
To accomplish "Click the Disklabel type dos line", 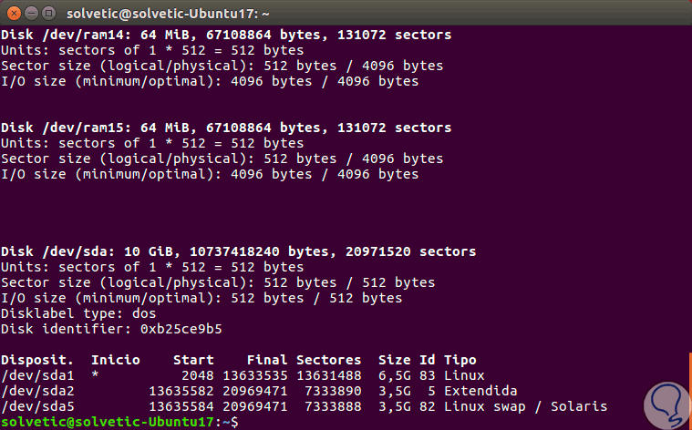I will 78,313.
